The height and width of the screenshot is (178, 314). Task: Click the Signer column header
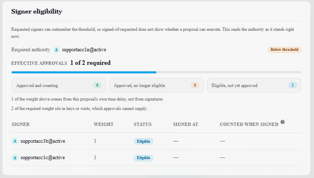click(20, 124)
